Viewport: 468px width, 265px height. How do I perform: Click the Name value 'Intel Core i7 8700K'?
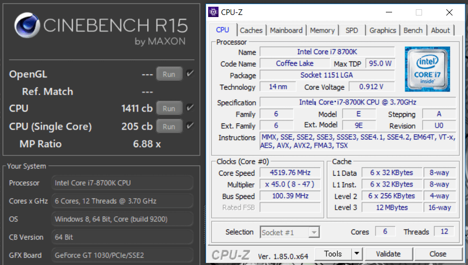(x=327, y=52)
